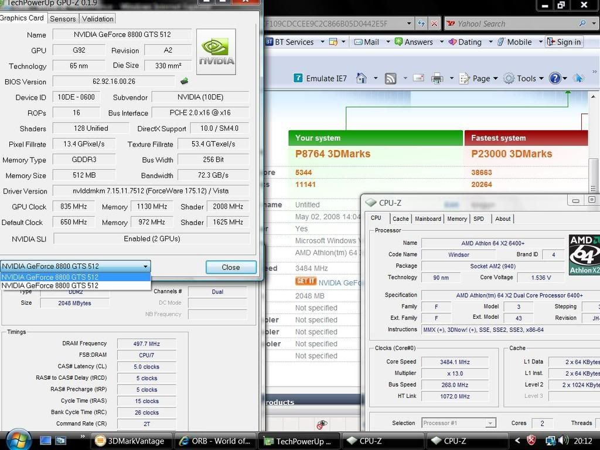Open the Cache tab in CPU-Z
Viewport: 600px width, 450px height.
point(401,219)
